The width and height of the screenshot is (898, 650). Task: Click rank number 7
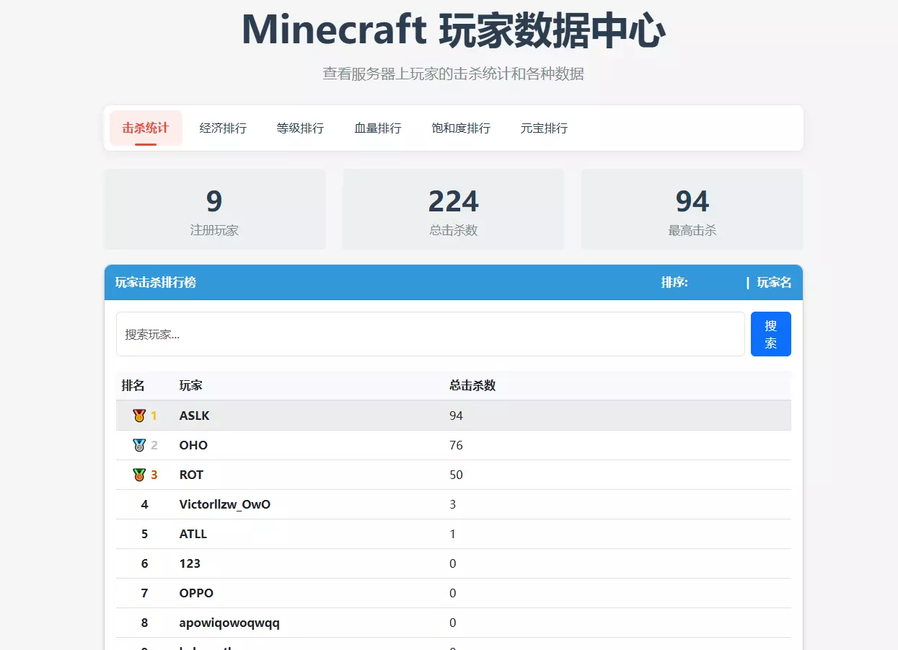click(x=144, y=594)
